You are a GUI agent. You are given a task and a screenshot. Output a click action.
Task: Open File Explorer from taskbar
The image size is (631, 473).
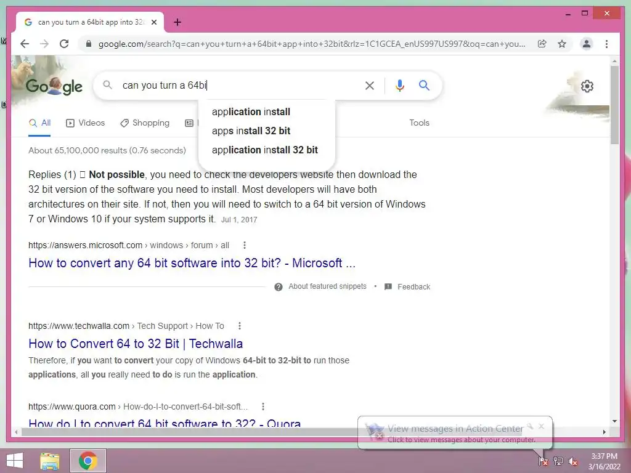(49, 461)
